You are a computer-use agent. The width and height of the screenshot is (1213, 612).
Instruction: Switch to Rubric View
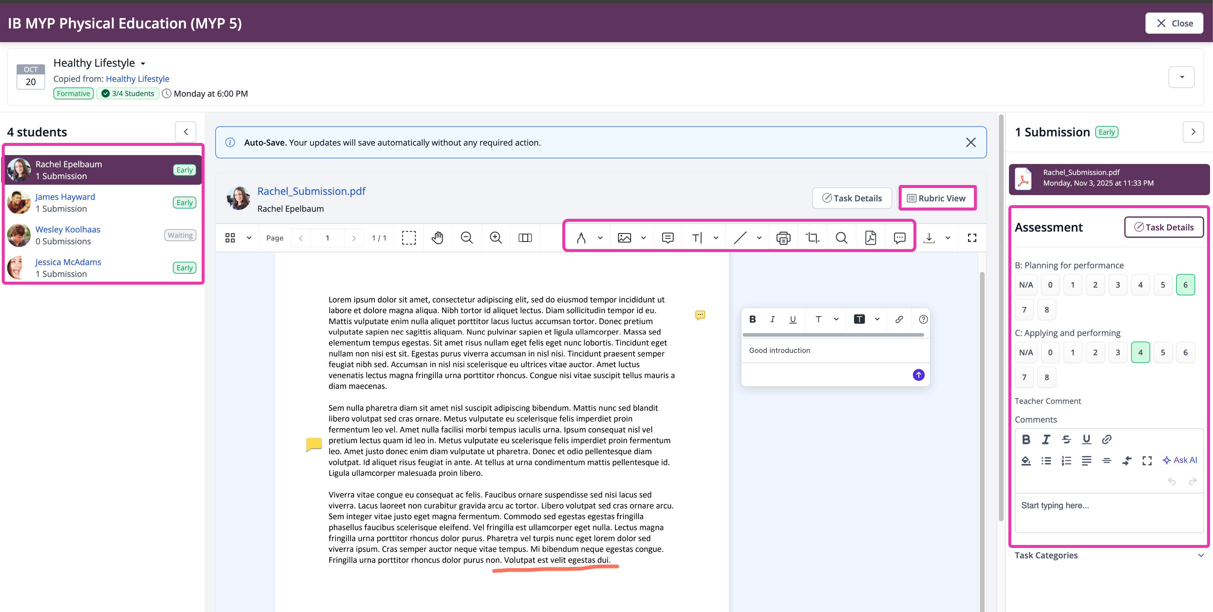coord(937,198)
